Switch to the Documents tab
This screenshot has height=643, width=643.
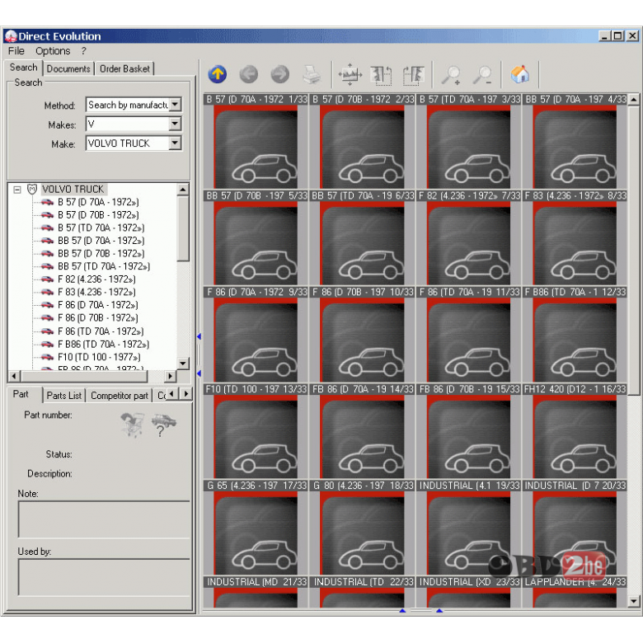[x=68, y=69]
